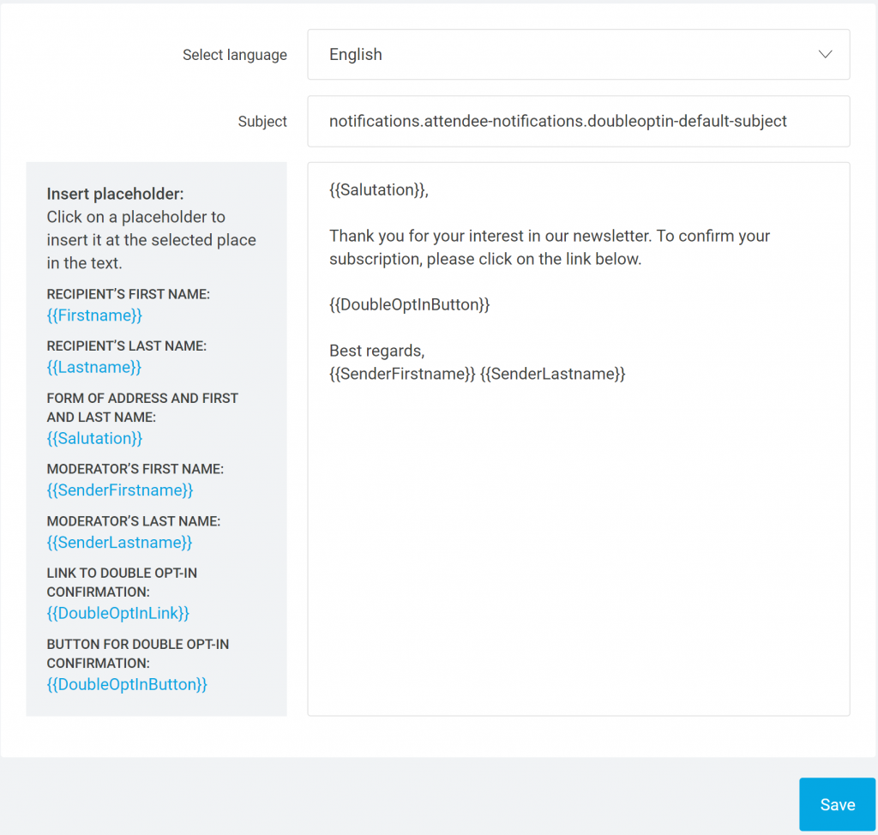The image size is (878, 835).
Task: Click the {{Salutation}}, line in email body
Action: coord(378,189)
